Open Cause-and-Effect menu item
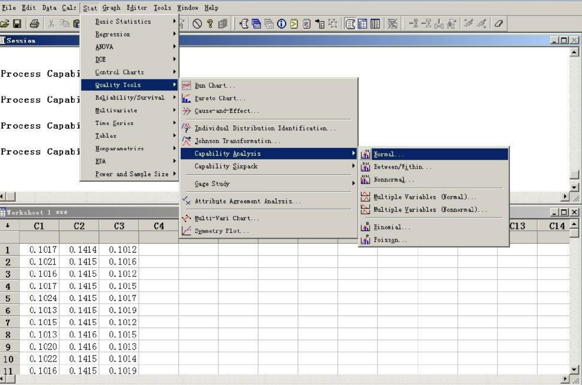This screenshot has width=582, height=385. (269, 111)
